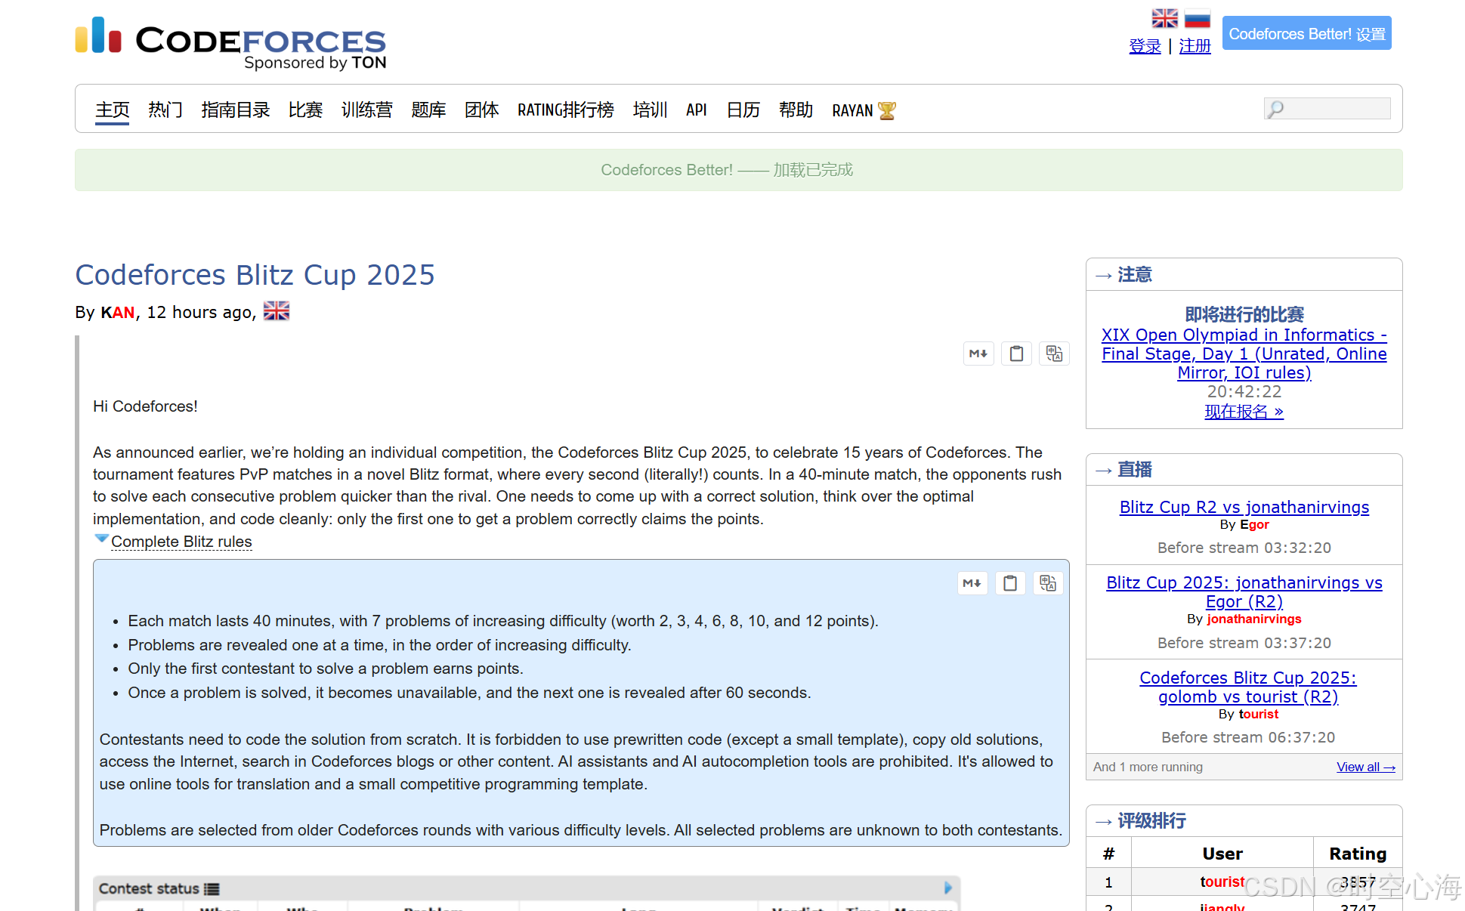
Task: Click the top post's Markdown (M↓) view icon
Action: (978, 354)
